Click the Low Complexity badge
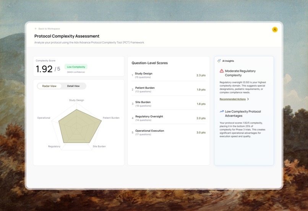Viewport: 308px width, 211px height. click(x=76, y=67)
